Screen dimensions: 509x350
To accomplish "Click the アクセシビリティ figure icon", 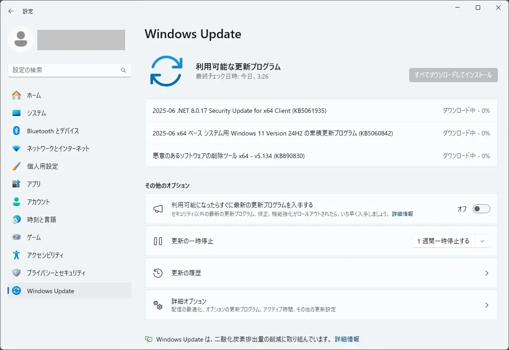I will (x=16, y=255).
